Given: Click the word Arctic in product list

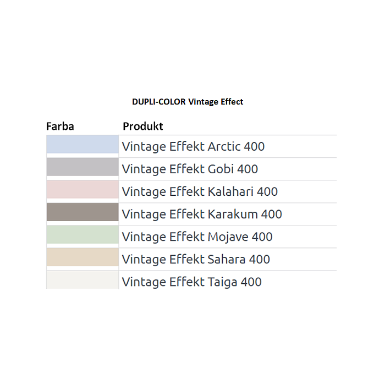Looking at the screenshot, I should coord(224,146).
